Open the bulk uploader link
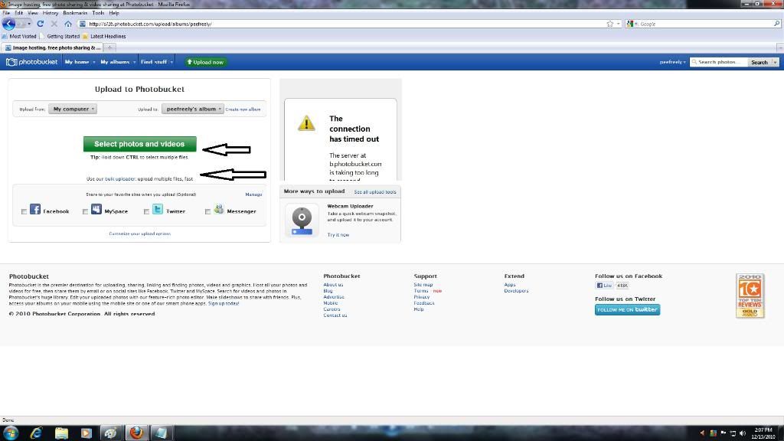The image size is (784, 441). click(x=120, y=178)
